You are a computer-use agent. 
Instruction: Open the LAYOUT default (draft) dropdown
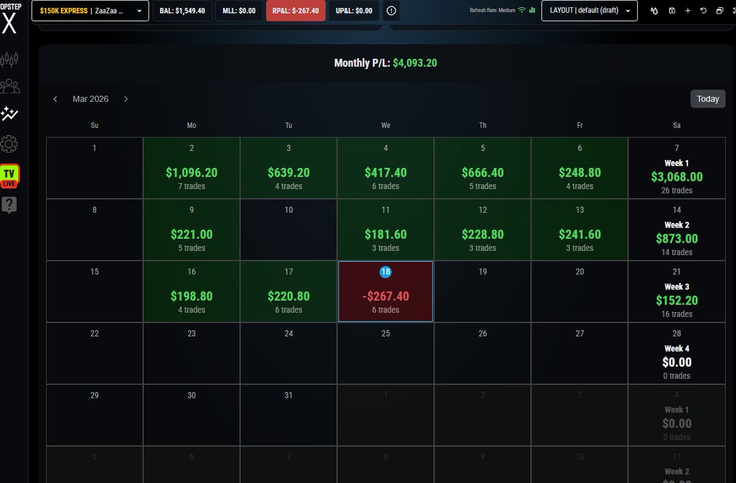point(589,10)
